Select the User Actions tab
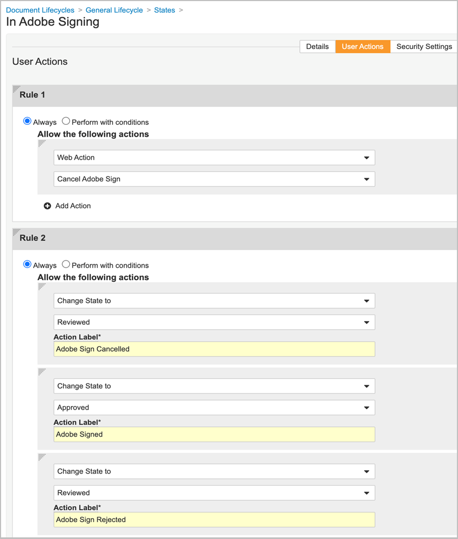458x539 pixels. tap(363, 46)
